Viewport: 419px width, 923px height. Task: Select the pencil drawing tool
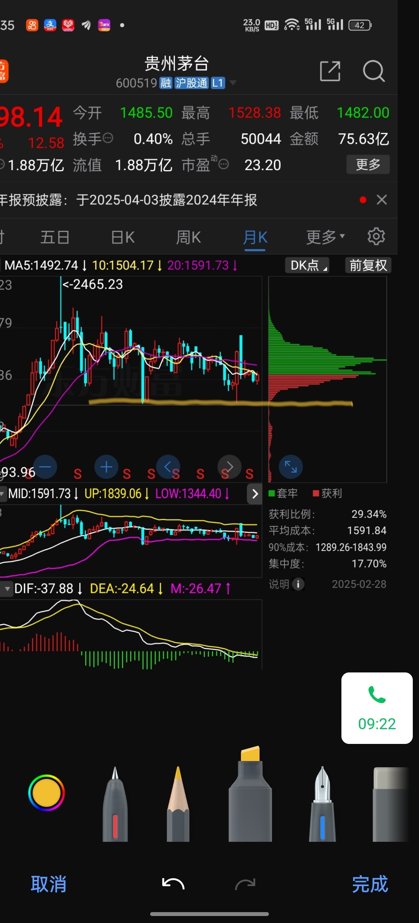tap(178, 804)
